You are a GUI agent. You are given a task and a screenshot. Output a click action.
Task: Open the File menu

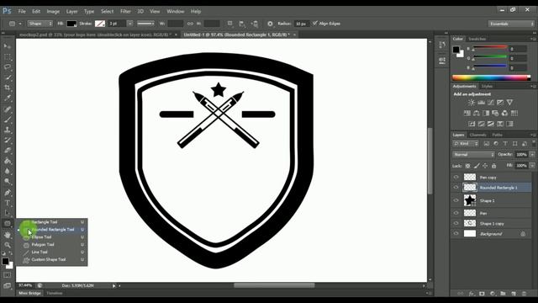click(x=22, y=11)
